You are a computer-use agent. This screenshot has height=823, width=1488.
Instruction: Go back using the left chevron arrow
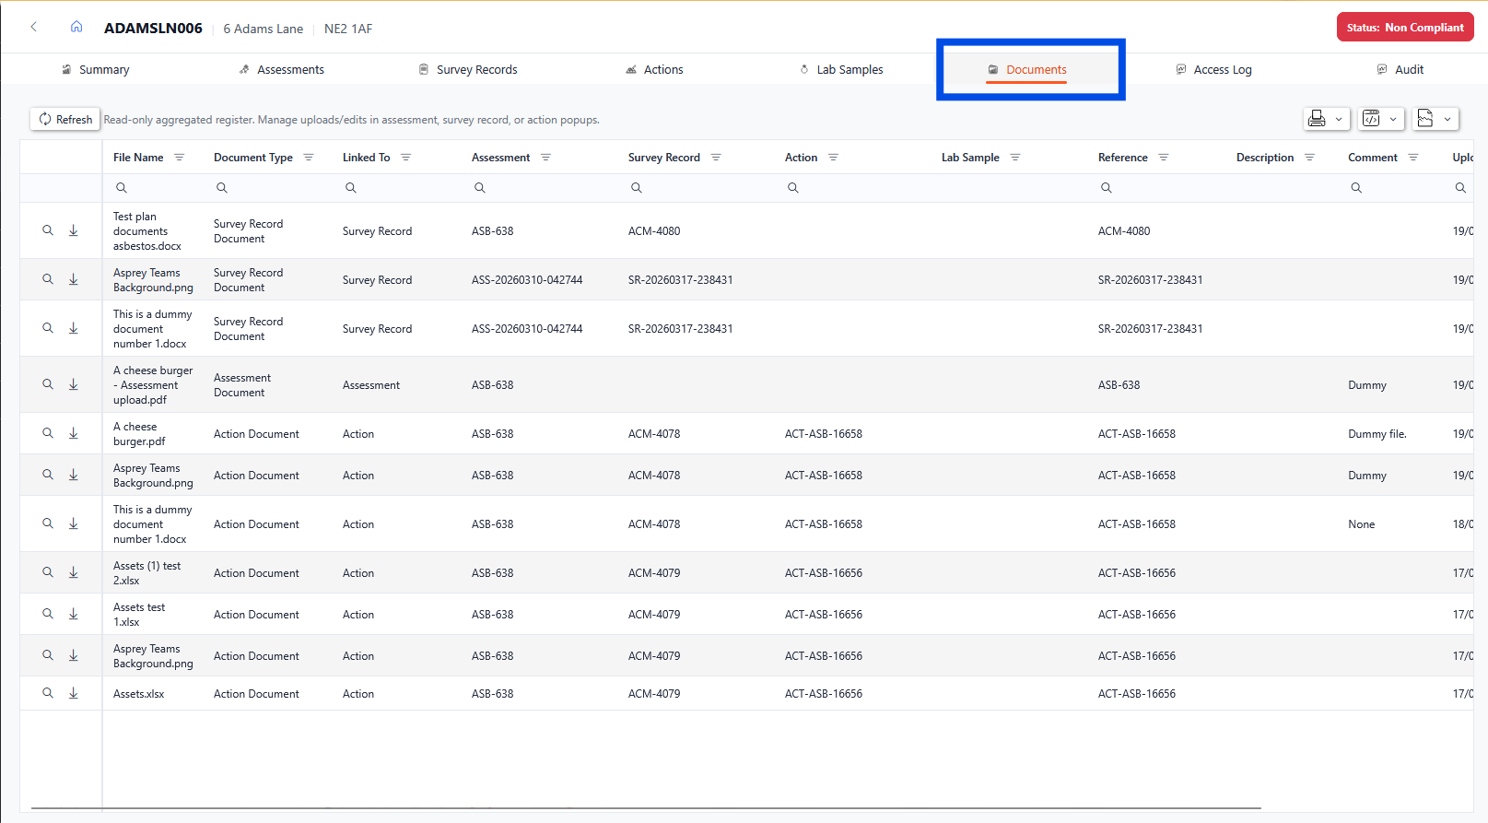coord(34,28)
